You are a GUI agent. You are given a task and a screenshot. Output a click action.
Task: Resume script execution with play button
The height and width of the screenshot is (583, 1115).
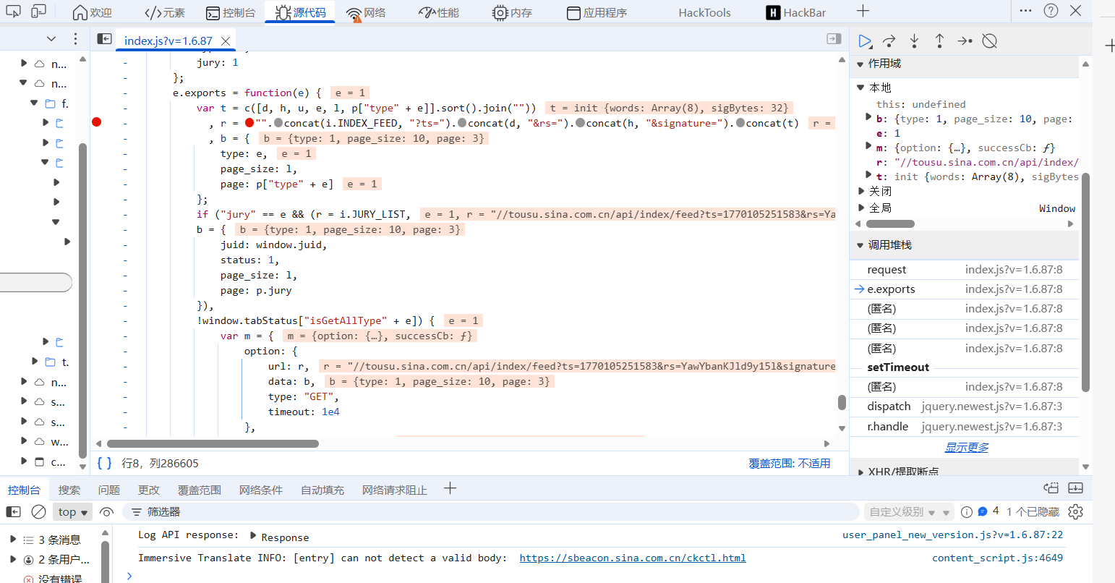pyautogui.click(x=865, y=41)
